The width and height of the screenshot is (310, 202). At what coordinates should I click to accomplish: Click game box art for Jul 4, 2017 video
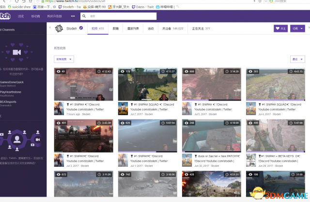coord(251,109)
